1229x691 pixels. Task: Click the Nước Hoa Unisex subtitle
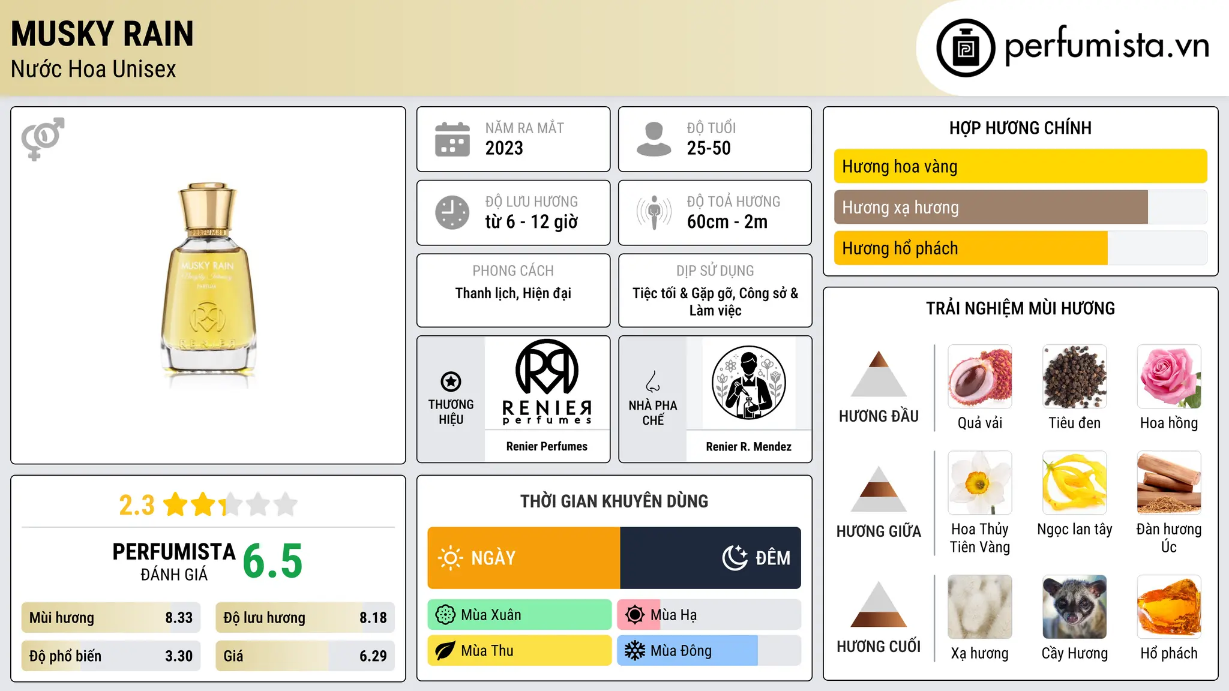tap(93, 69)
